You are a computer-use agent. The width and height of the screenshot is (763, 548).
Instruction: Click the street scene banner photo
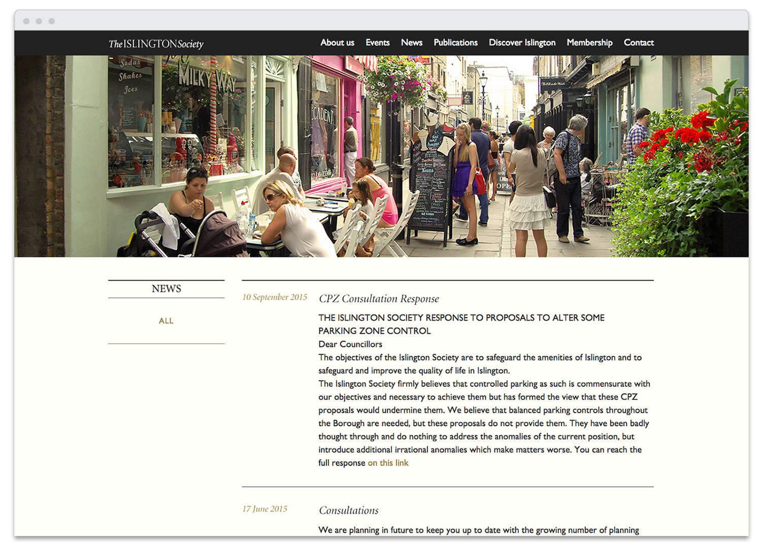tap(381, 156)
